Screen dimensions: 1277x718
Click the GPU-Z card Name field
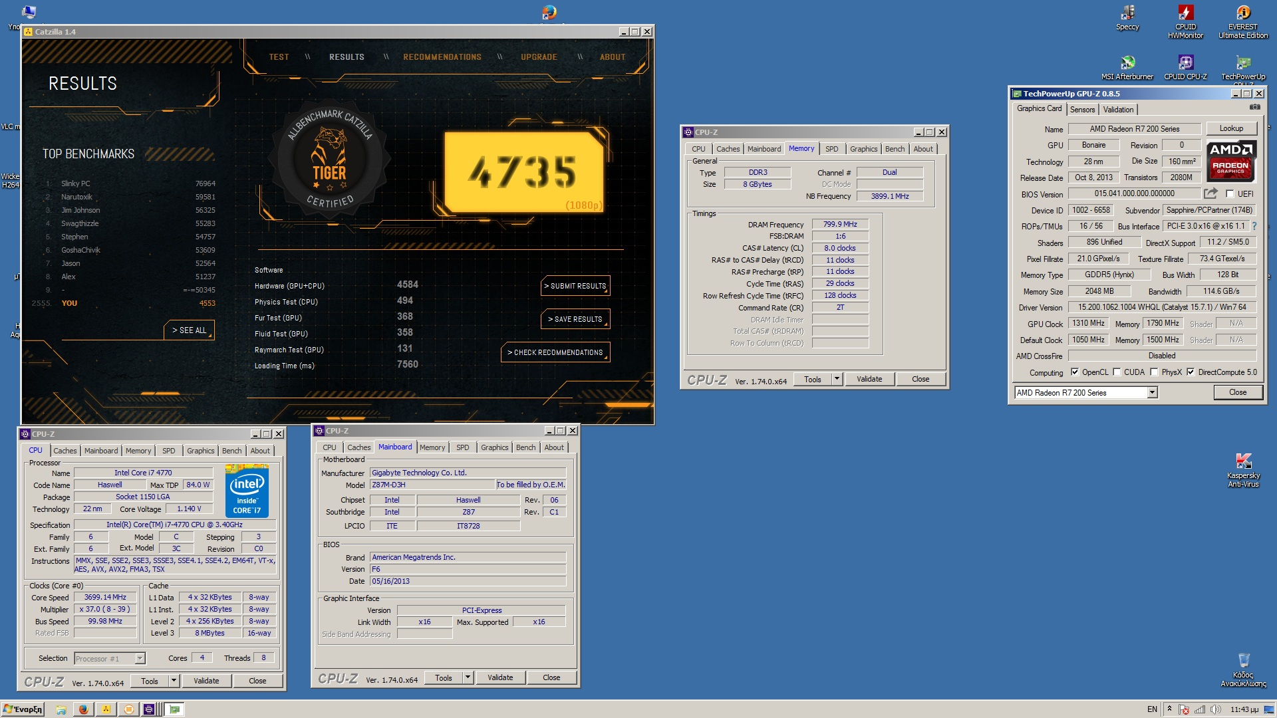[x=1135, y=129]
